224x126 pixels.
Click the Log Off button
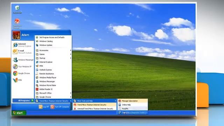coord(44,107)
